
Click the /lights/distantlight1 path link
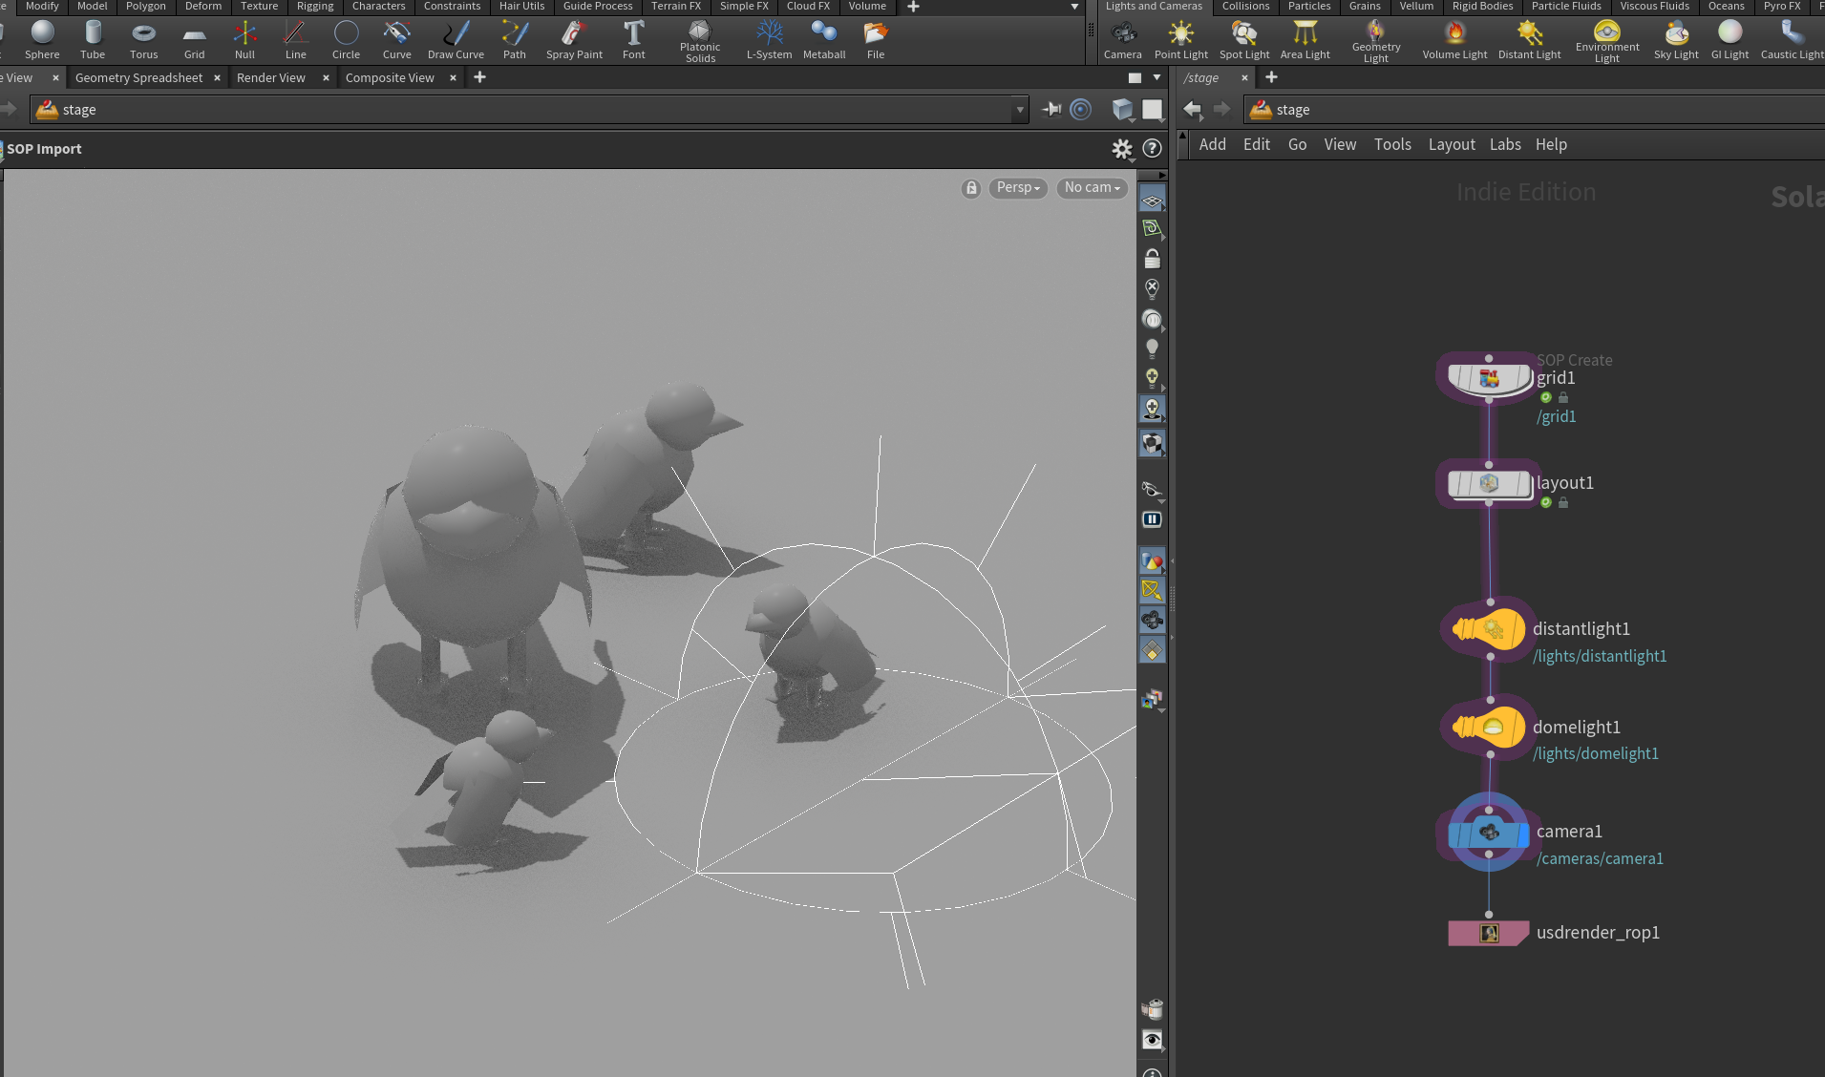pyautogui.click(x=1600, y=656)
